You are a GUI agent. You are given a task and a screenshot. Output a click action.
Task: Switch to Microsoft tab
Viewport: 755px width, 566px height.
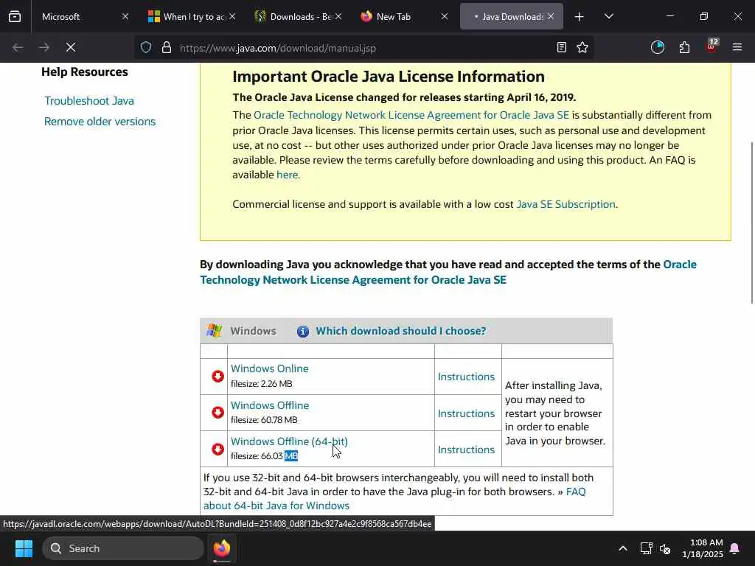tap(77, 16)
